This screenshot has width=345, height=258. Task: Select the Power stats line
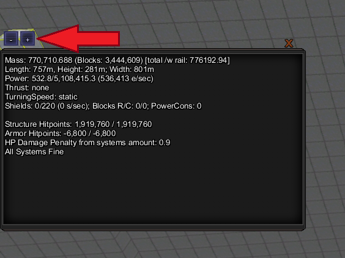79,79
